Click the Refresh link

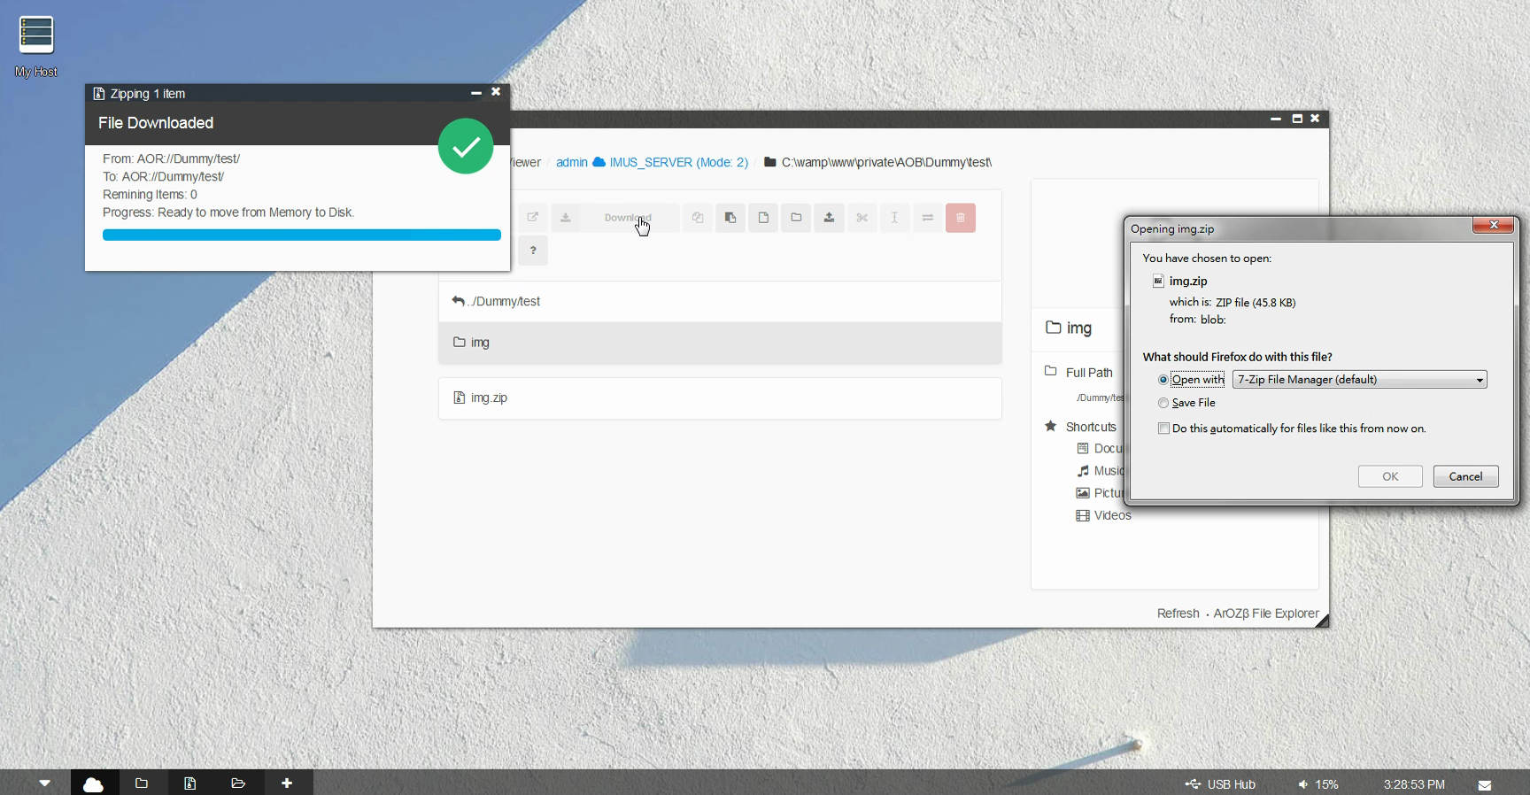coord(1178,614)
